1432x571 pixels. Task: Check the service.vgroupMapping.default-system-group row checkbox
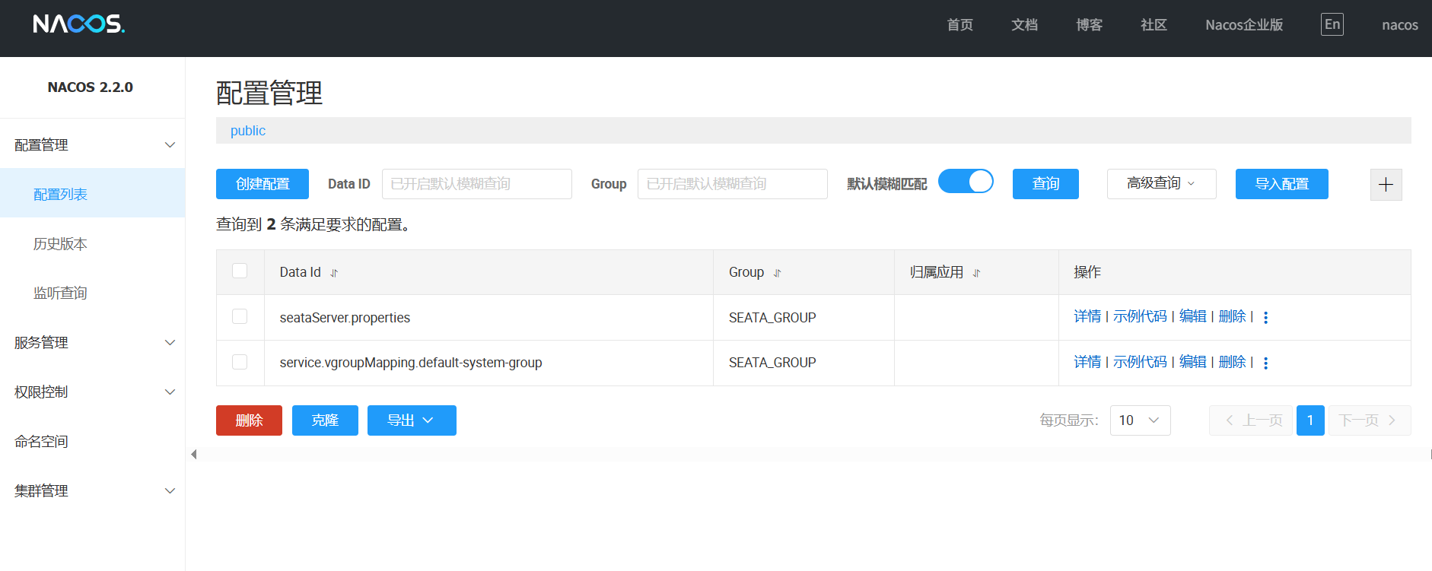(x=240, y=362)
